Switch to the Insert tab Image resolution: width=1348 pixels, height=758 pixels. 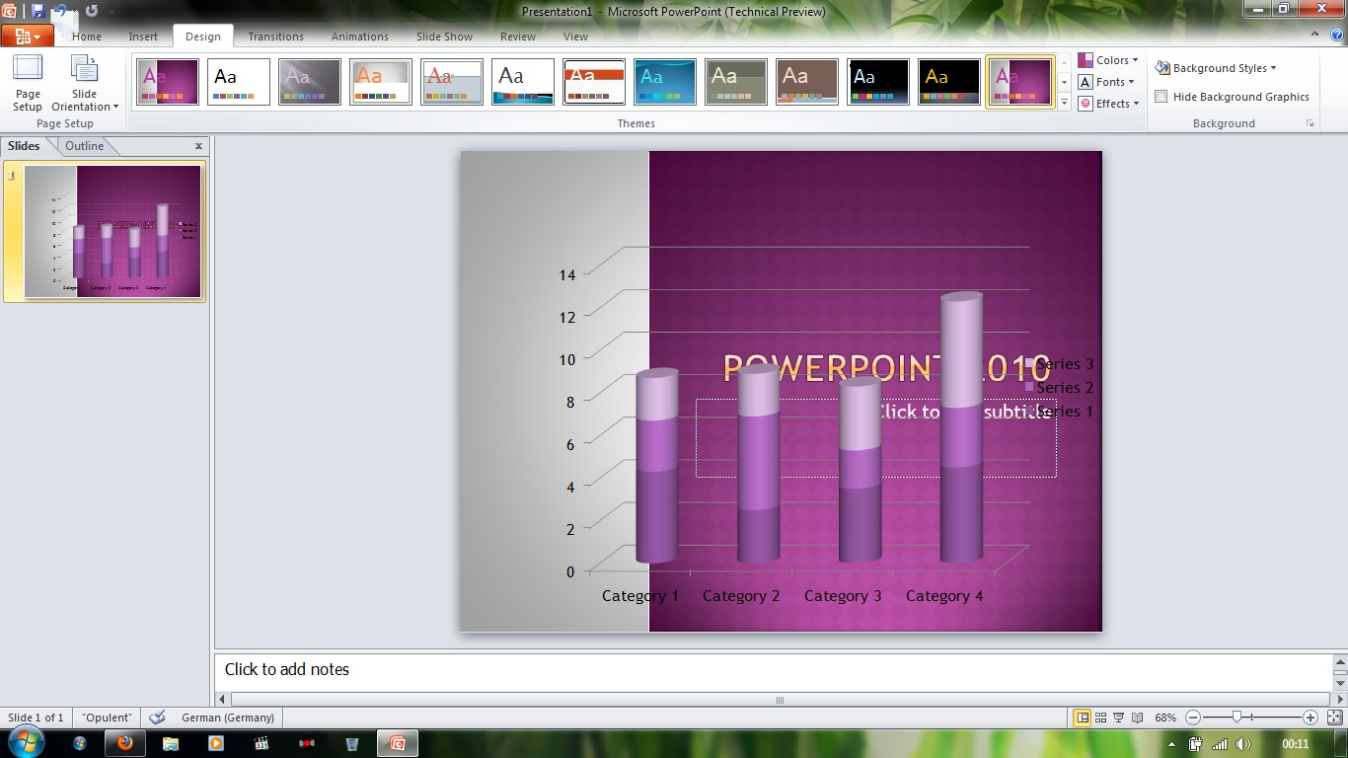click(143, 37)
